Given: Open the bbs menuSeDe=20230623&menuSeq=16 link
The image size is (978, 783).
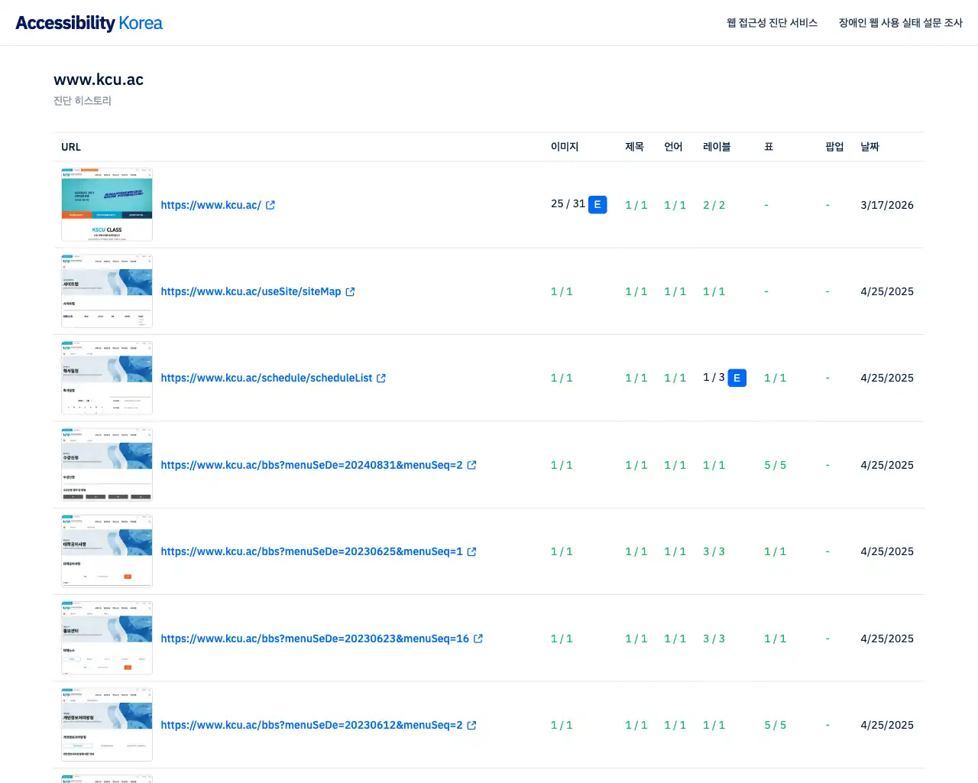Looking at the screenshot, I should tap(315, 638).
